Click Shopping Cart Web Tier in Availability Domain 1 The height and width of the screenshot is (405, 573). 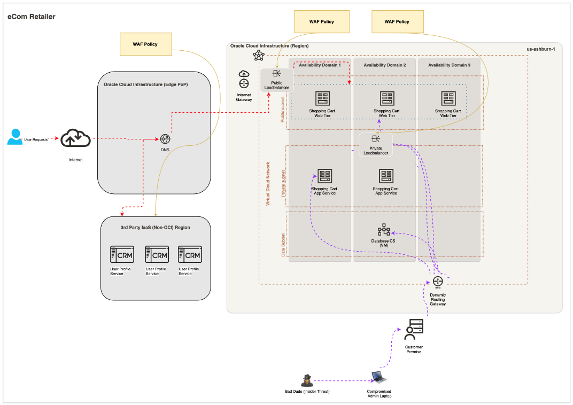coord(323,98)
